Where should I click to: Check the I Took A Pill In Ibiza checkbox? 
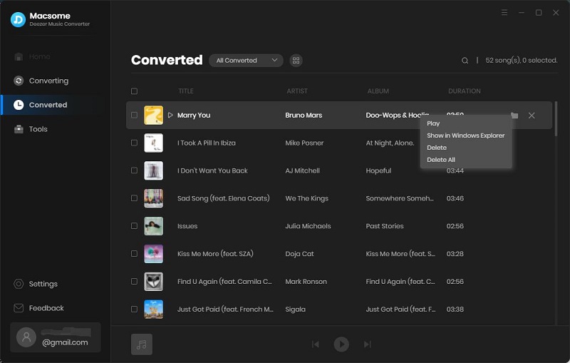[134, 143]
